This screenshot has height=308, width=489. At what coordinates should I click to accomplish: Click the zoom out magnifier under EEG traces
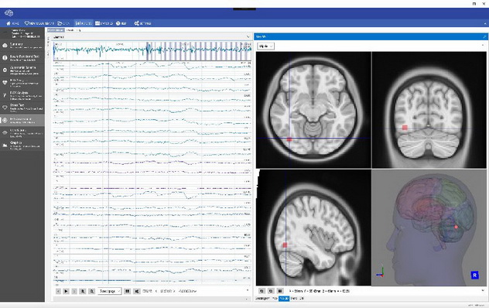(x=91, y=291)
